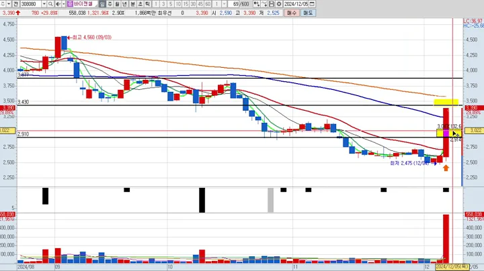Click the date field 2024/12/05
484x271 pixels.
click(x=296, y=4)
